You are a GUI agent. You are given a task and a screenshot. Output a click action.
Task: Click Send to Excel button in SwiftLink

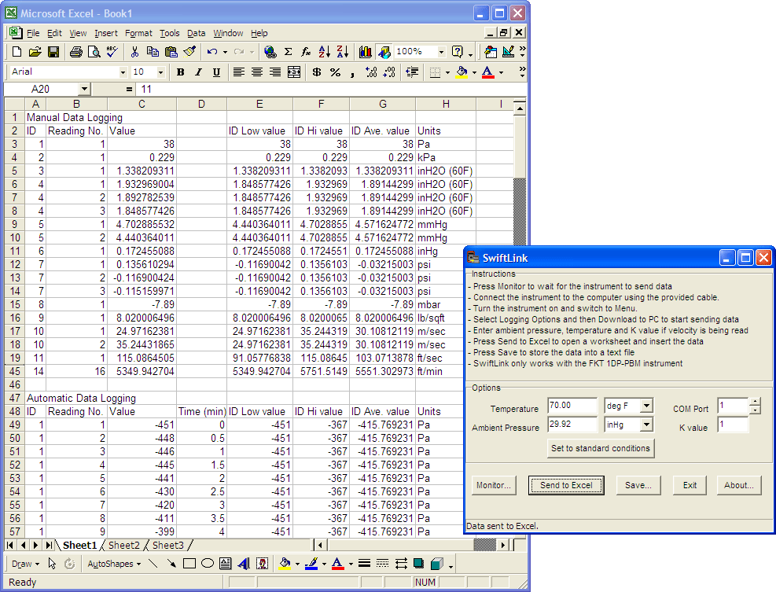[x=566, y=485]
